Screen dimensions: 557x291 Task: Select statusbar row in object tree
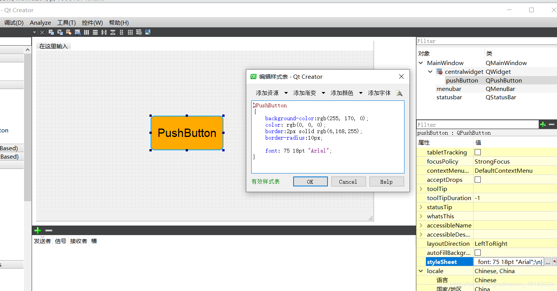tap(486, 97)
